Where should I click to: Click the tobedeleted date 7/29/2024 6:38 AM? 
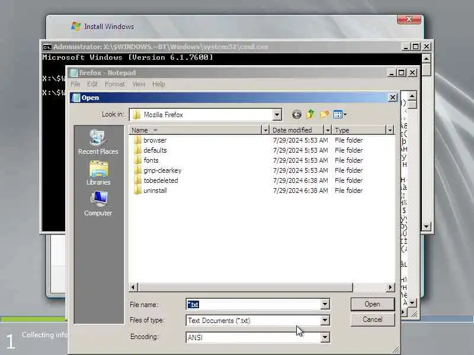pyautogui.click(x=300, y=180)
